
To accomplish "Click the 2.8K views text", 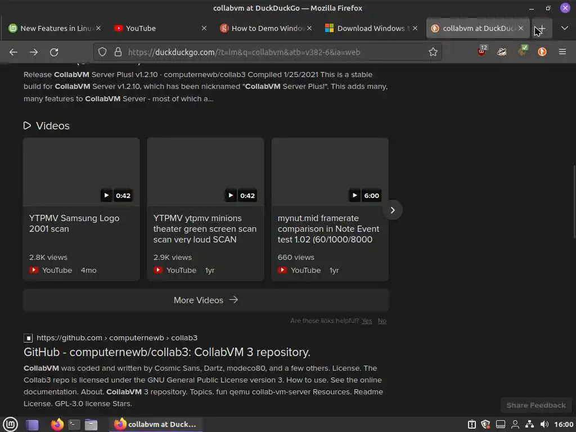I will (48, 257).
